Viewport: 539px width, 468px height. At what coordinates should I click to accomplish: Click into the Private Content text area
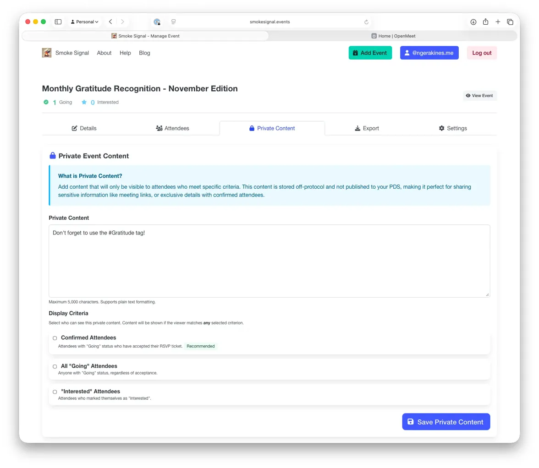(269, 261)
